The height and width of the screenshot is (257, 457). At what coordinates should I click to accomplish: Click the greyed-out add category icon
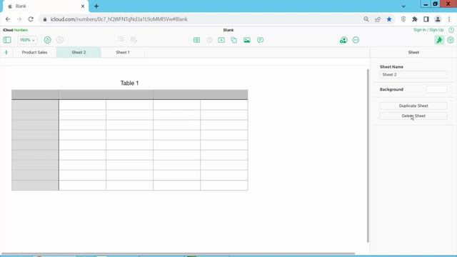(134, 40)
